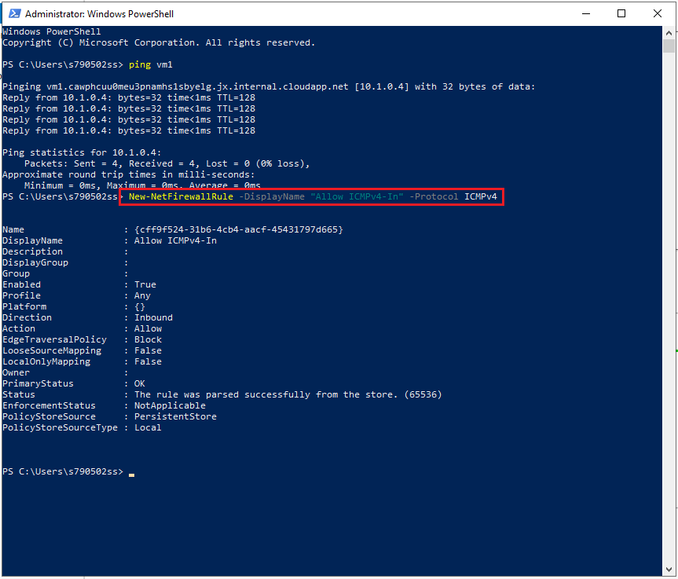This screenshot has width=678, height=579.
Task: Click the 'ping vm1' command text
Action: tap(151, 65)
